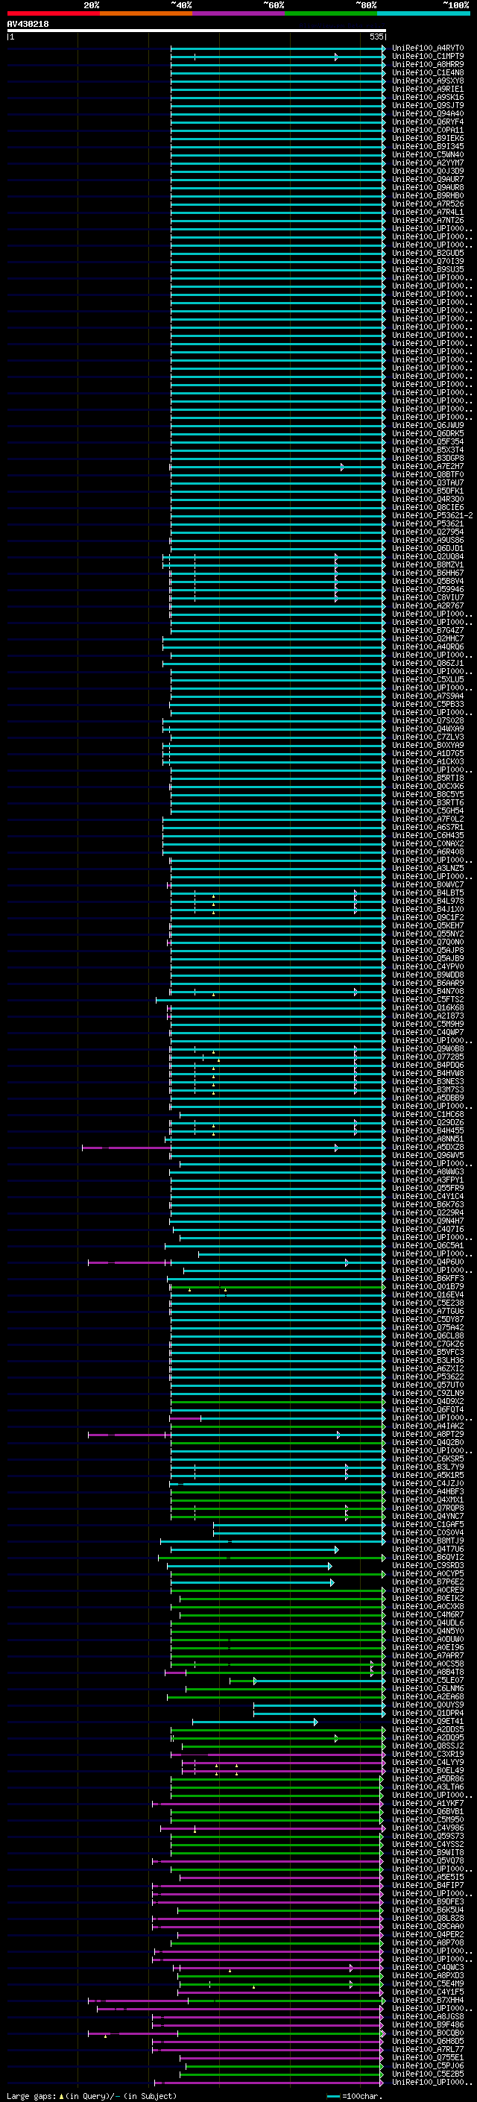Choose hit UniRef100_C0PA11

point(428,130)
